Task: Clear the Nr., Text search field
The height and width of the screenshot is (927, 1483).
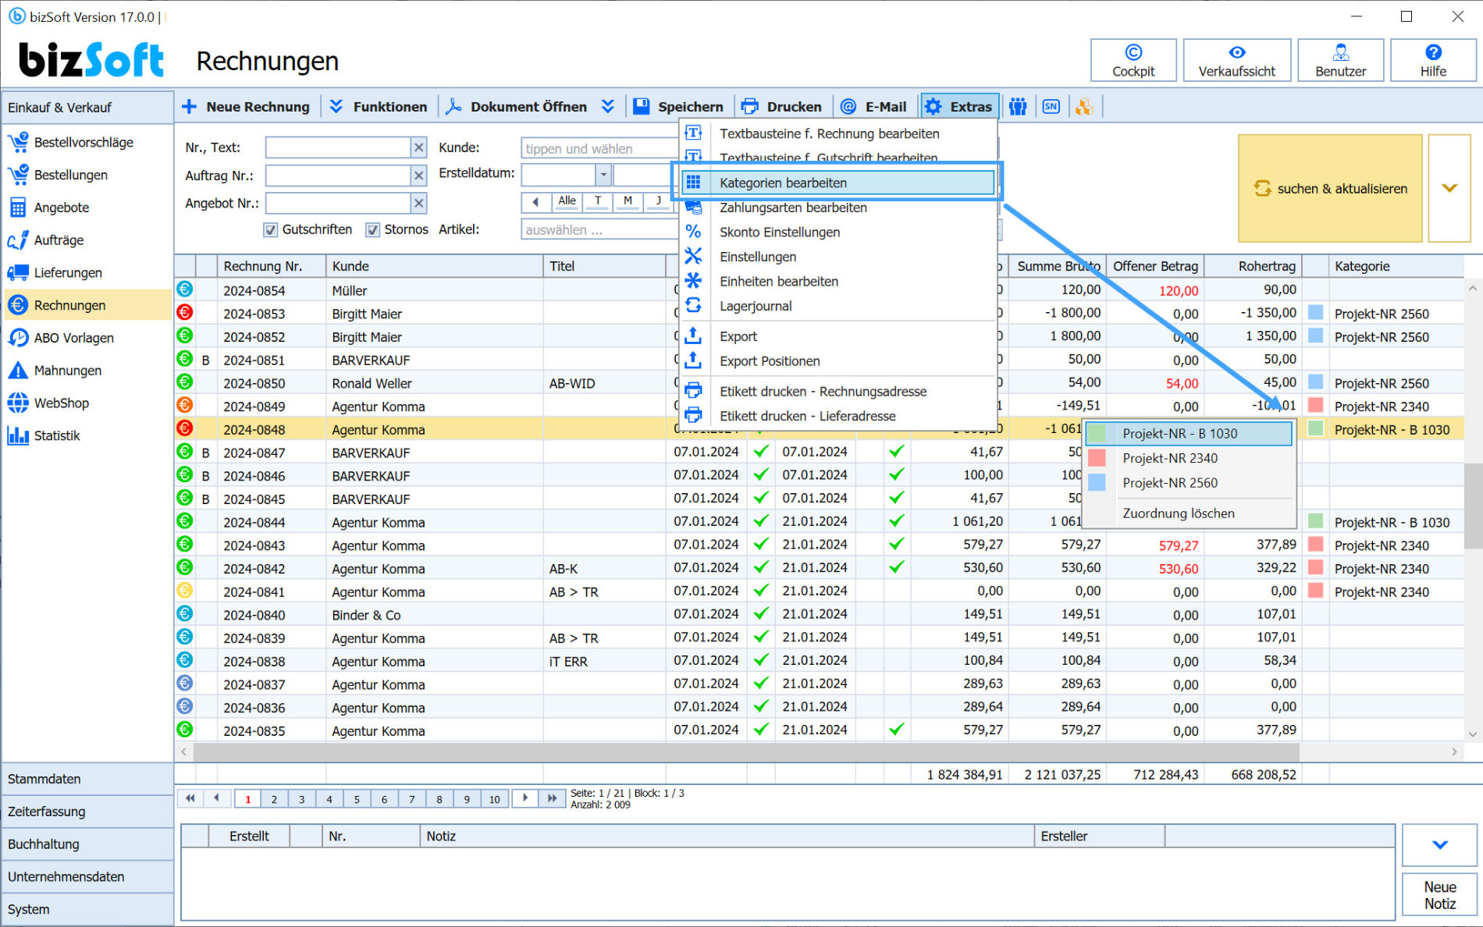Action: coord(419,147)
